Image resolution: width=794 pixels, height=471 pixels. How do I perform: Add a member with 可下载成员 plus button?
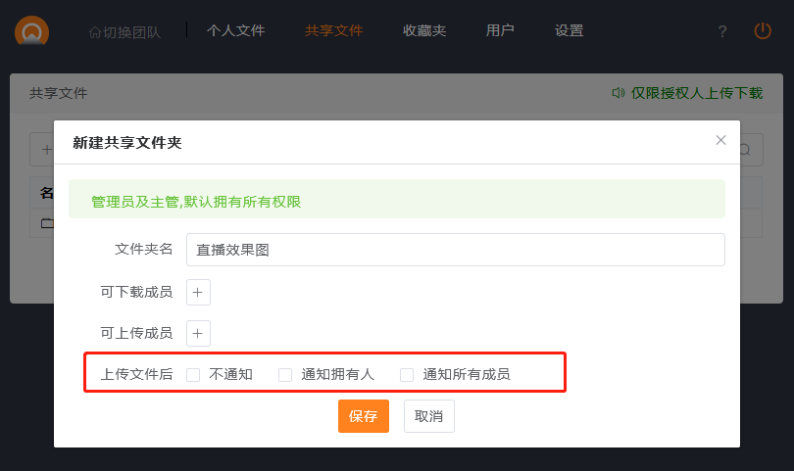[198, 292]
